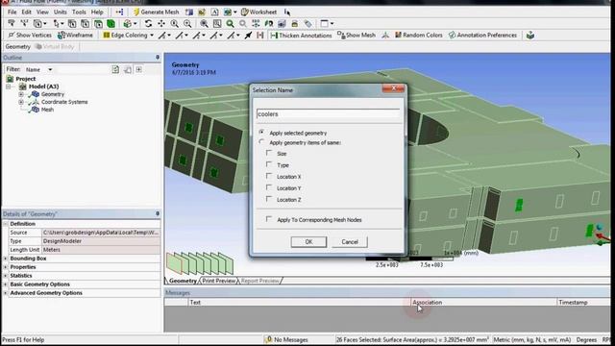This screenshot has height=346, width=615.
Task: Click the Association column header in Messages
Action: 483,303
